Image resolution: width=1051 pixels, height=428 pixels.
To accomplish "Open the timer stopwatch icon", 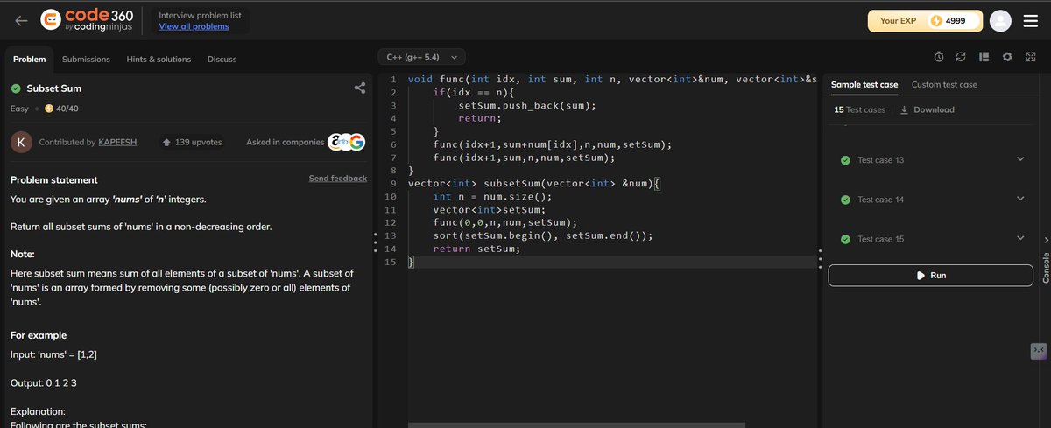I will 938,57.
